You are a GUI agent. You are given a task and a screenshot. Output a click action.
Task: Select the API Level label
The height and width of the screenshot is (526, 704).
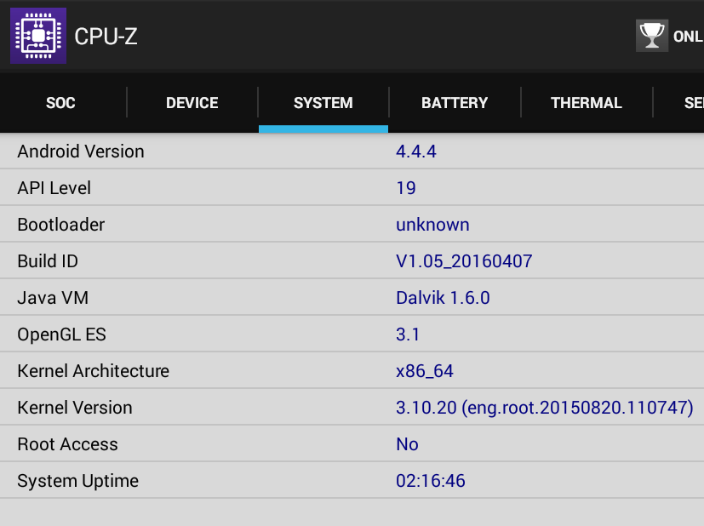pyautogui.click(x=54, y=187)
